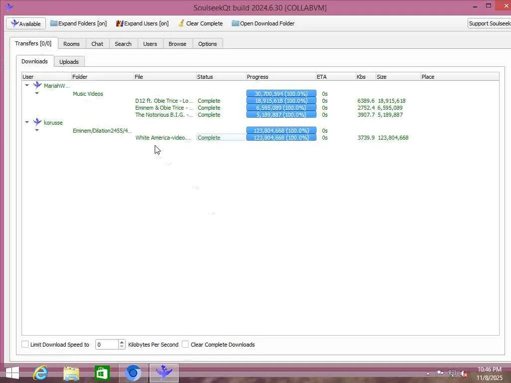Click the MariahW username
511x383 pixels.
pos(57,86)
